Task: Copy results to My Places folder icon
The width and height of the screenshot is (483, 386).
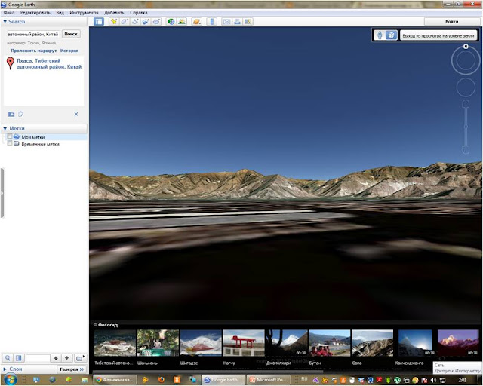Action: (x=11, y=114)
